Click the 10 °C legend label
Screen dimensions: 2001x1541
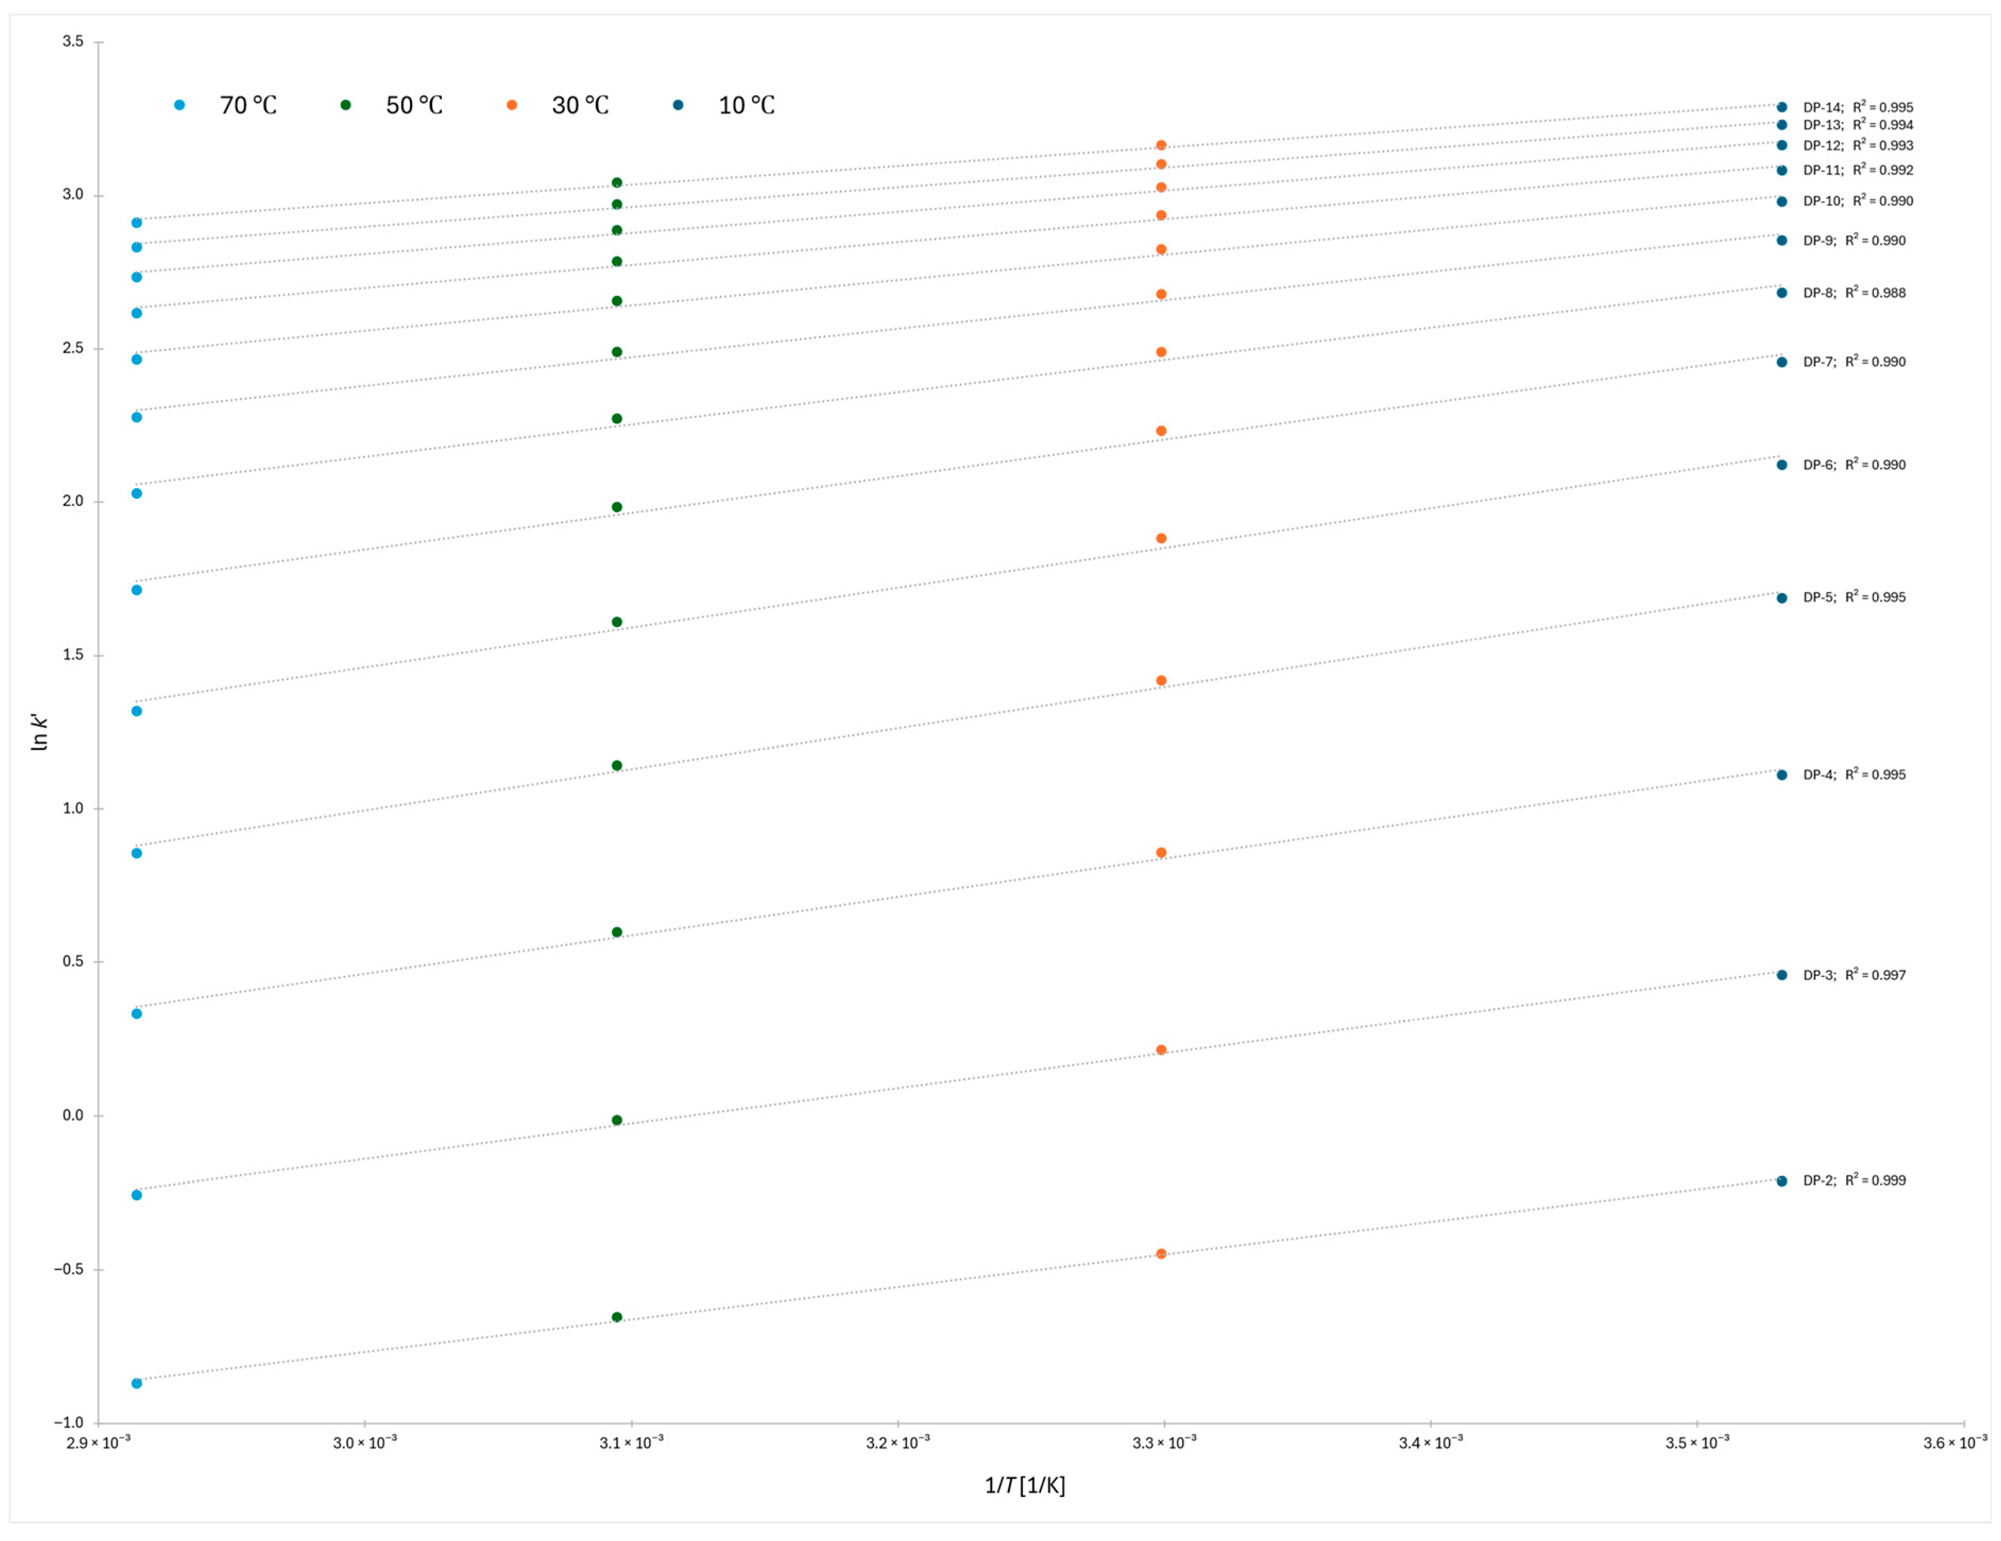point(746,105)
